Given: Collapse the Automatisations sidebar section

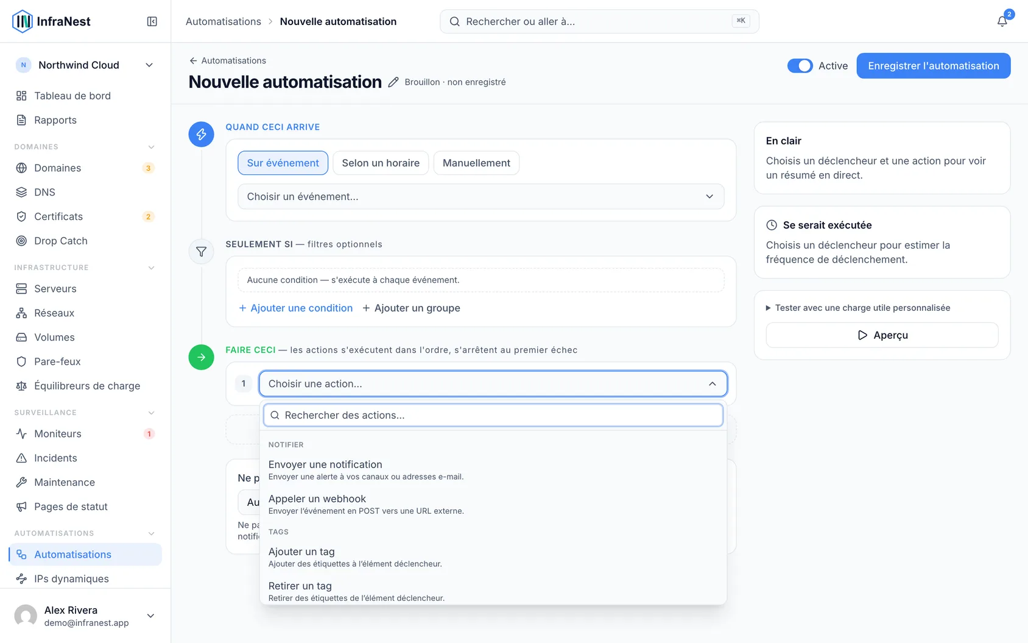Looking at the screenshot, I should 151,533.
